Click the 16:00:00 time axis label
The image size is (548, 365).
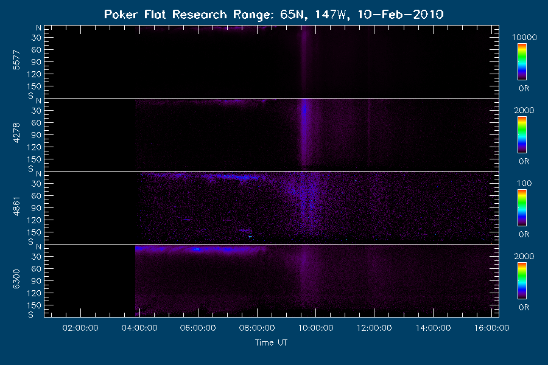(491, 328)
